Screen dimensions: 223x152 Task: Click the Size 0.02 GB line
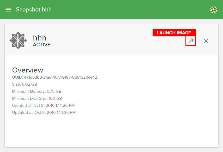coord(25,85)
